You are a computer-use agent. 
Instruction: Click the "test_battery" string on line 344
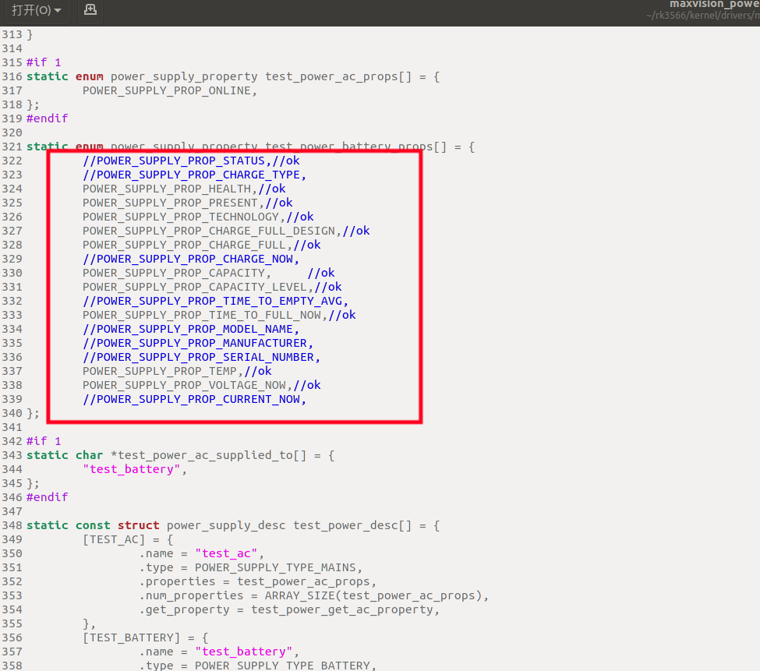(x=135, y=469)
